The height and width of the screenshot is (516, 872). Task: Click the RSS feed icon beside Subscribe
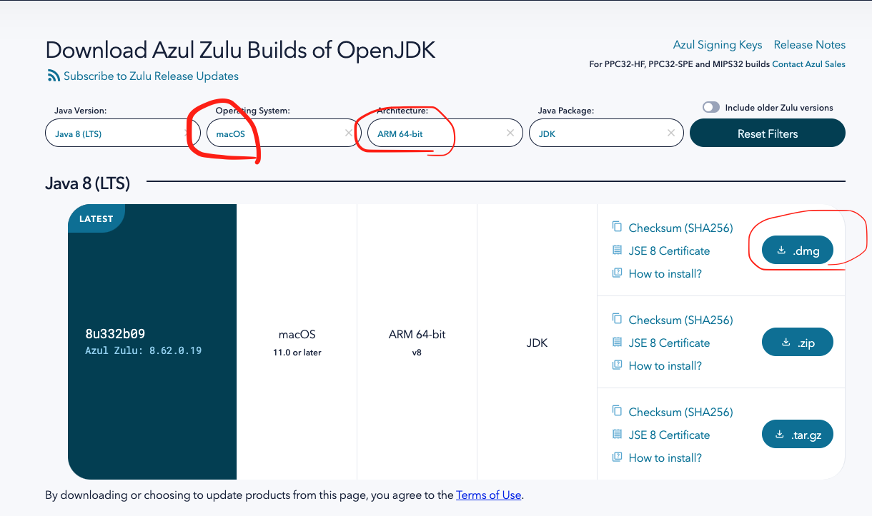[x=54, y=76]
